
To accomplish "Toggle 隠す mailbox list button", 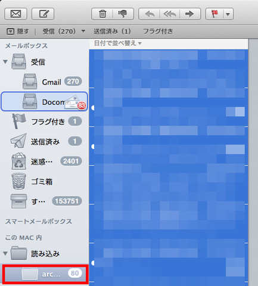I will click(x=18, y=32).
